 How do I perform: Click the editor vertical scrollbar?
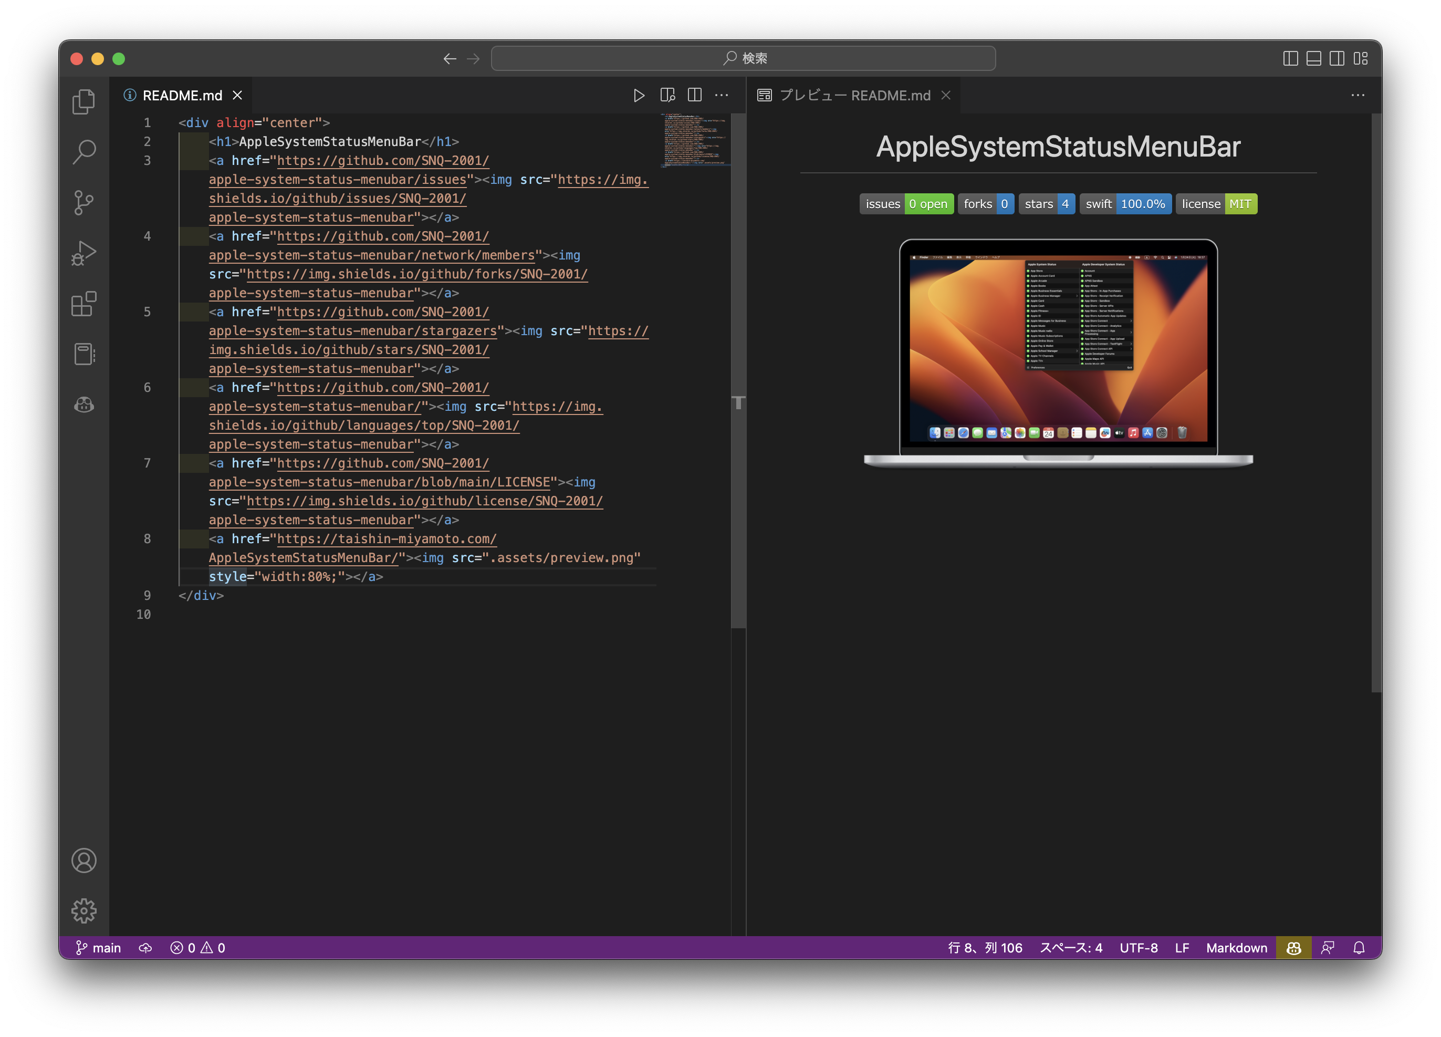(x=738, y=371)
